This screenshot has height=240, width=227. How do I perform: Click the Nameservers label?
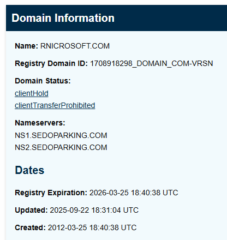(40, 123)
